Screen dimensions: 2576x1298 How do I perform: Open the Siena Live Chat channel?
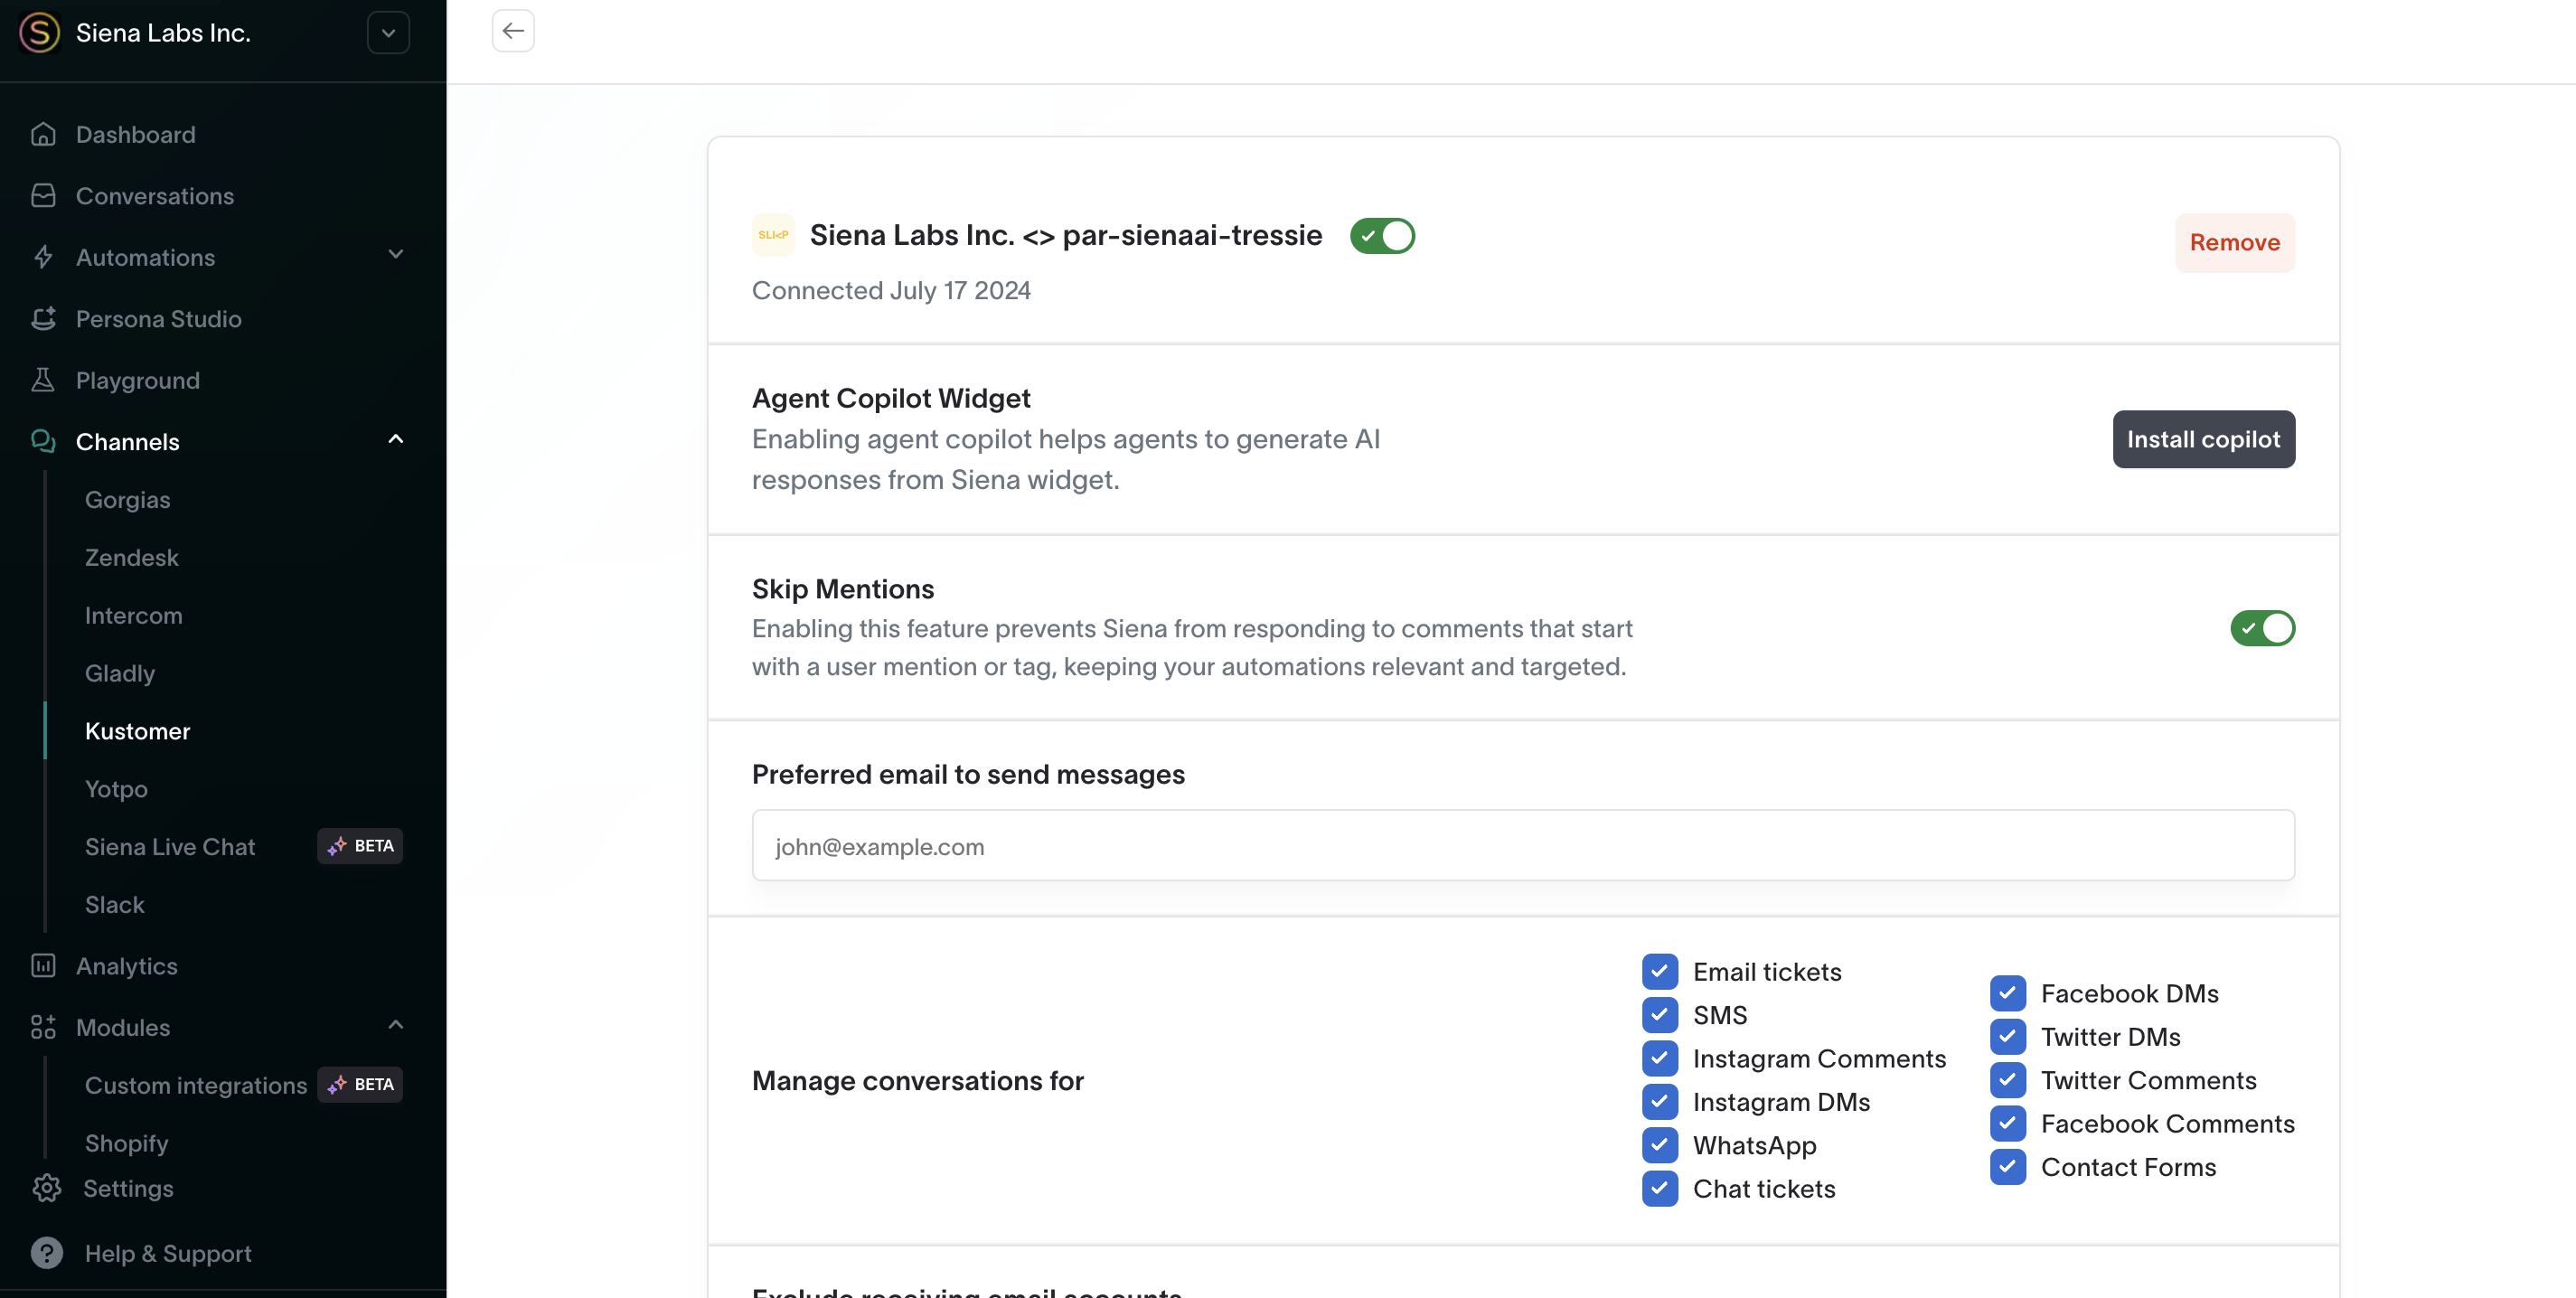170,846
